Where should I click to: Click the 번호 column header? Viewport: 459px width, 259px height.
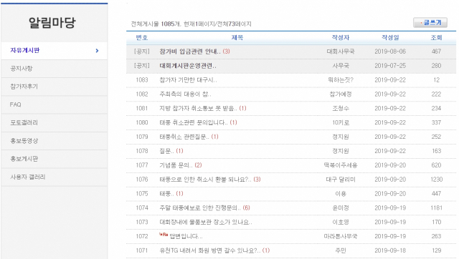[142, 38]
